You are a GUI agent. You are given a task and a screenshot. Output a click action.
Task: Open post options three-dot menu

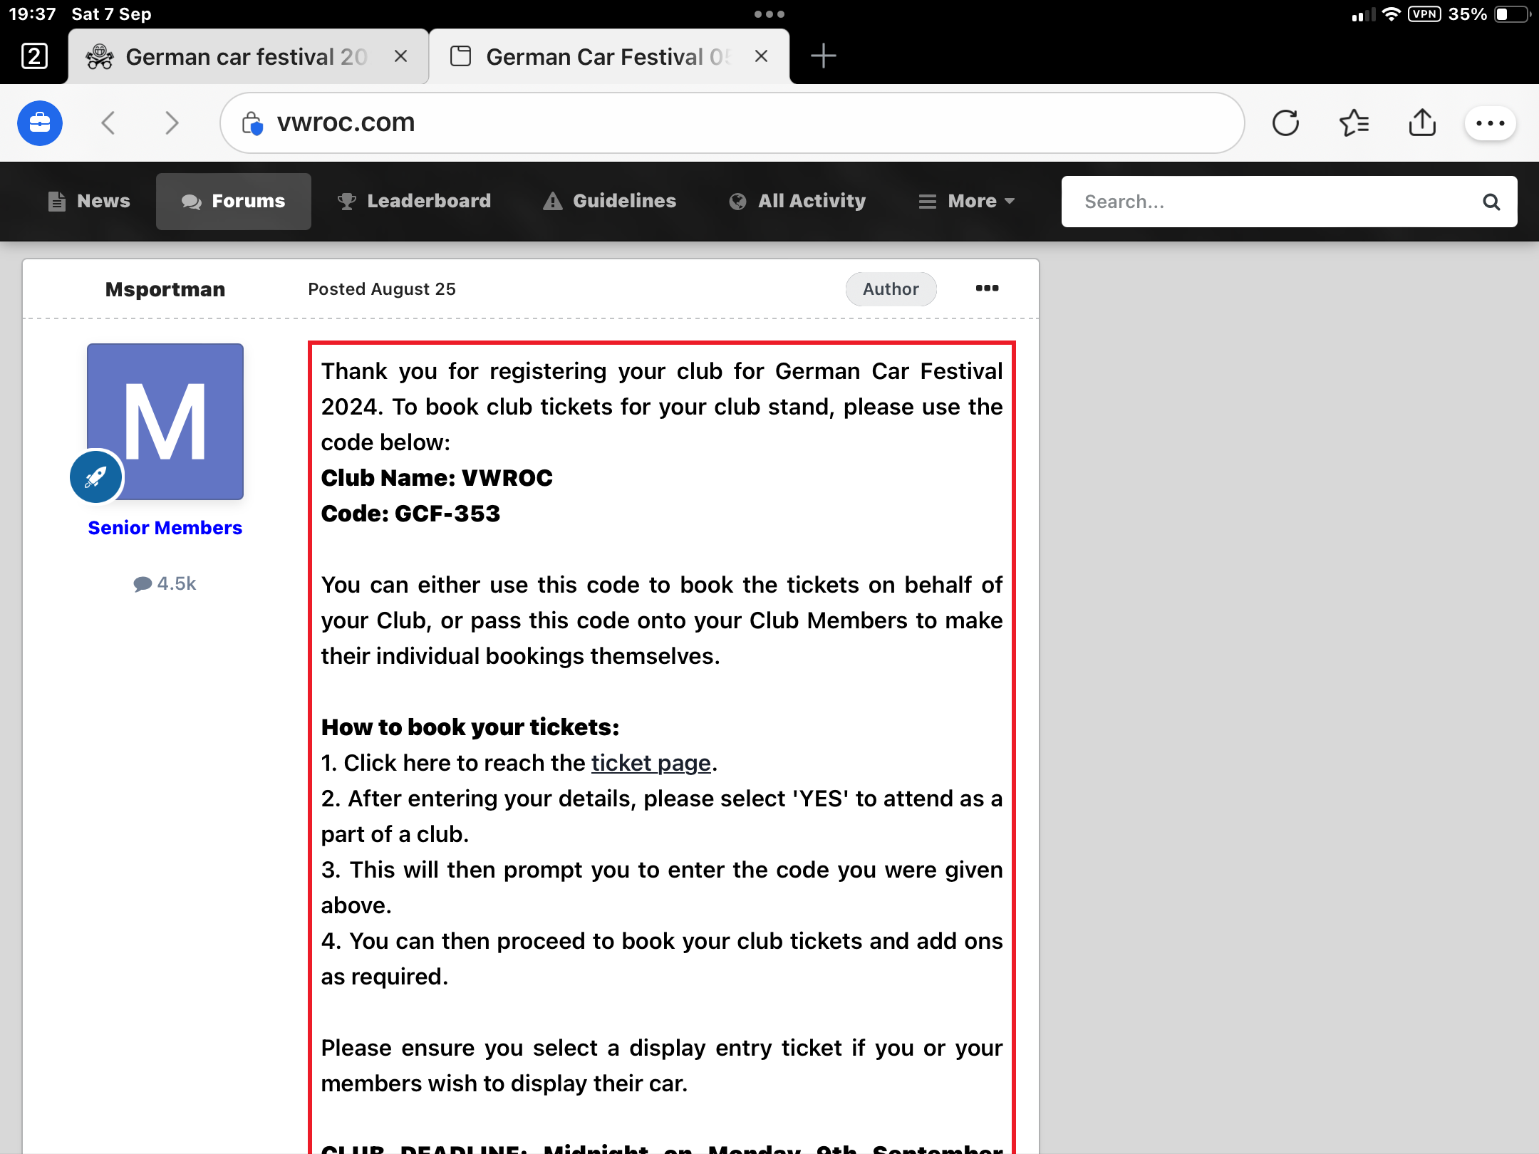987,288
